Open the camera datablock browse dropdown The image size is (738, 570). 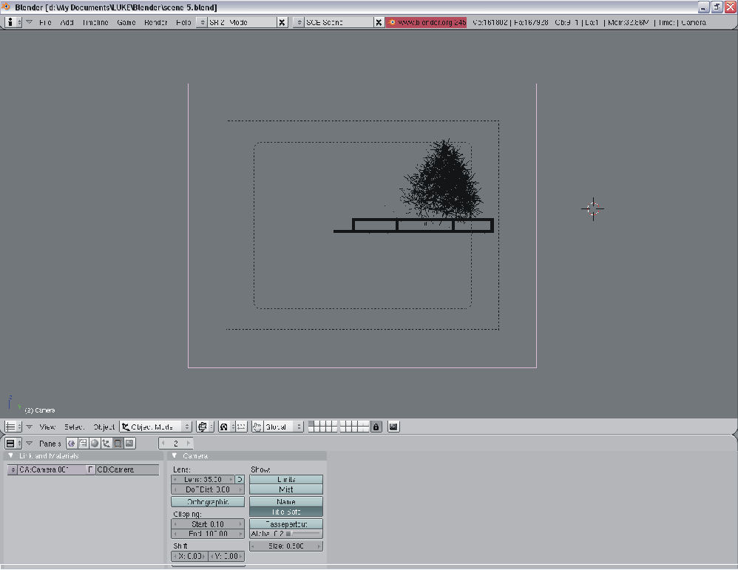tap(13, 469)
